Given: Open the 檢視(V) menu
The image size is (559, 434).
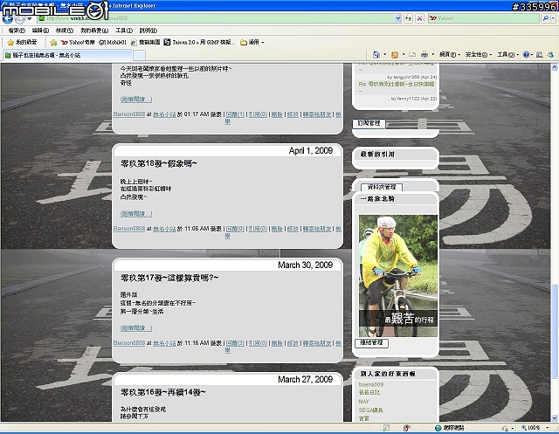Looking at the screenshot, I should click(x=65, y=31).
